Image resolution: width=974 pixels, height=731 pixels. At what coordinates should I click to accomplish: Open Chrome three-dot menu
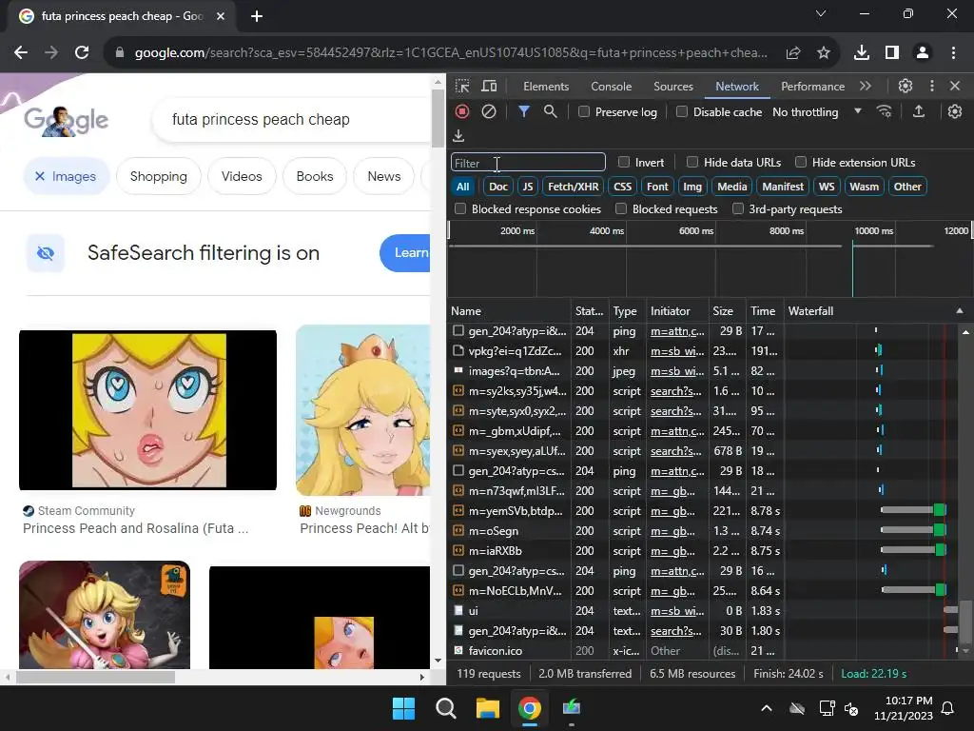pos(953,53)
